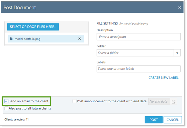The image size is (187, 128).
Task: Remove model portfolio.png from the upload list
Action: pos(79,39)
